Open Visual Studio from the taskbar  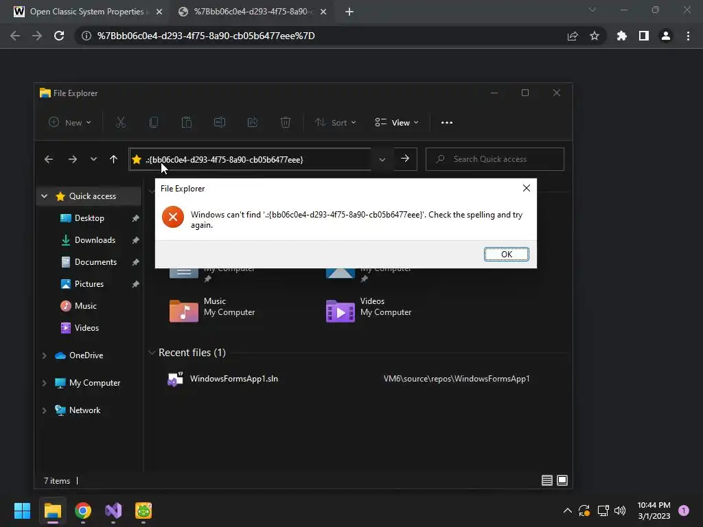113,511
